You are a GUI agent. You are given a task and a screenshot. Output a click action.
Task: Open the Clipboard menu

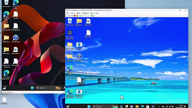coord(85,13)
